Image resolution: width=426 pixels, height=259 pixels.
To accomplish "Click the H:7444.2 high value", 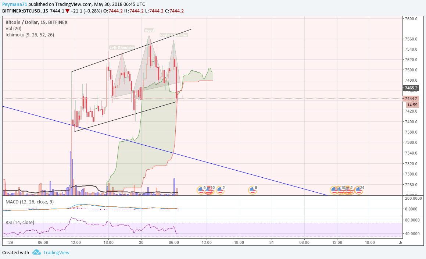I will (134, 11).
